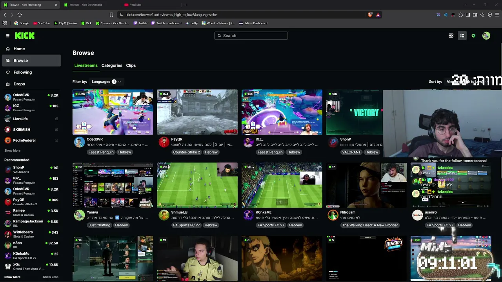This screenshot has width=502, height=282.
Task: Open the browser main menu icon
Action: coord(497,15)
